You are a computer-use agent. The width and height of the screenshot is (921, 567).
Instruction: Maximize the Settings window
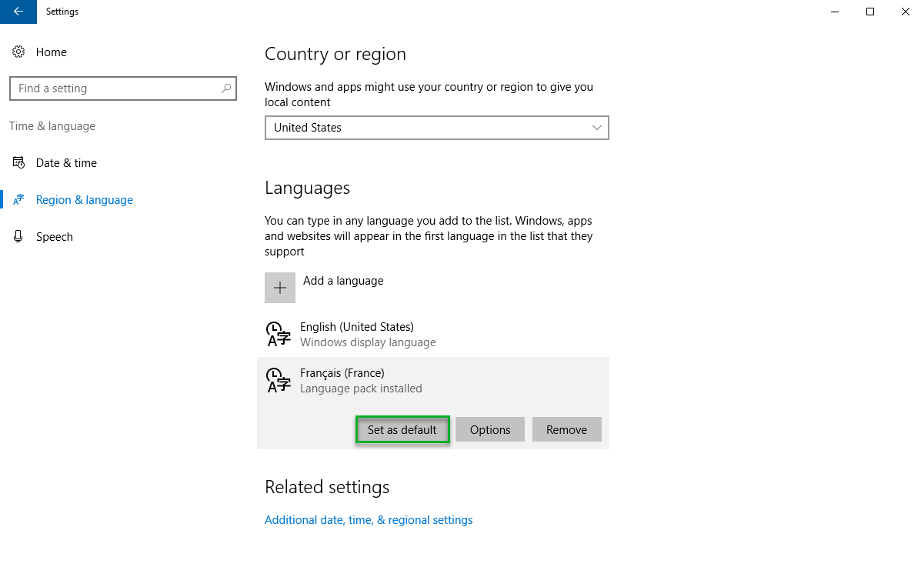pyautogui.click(x=870, y=12)
